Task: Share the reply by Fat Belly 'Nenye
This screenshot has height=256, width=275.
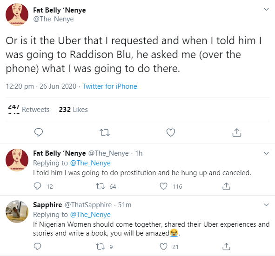Action: [x=226, y=186]
